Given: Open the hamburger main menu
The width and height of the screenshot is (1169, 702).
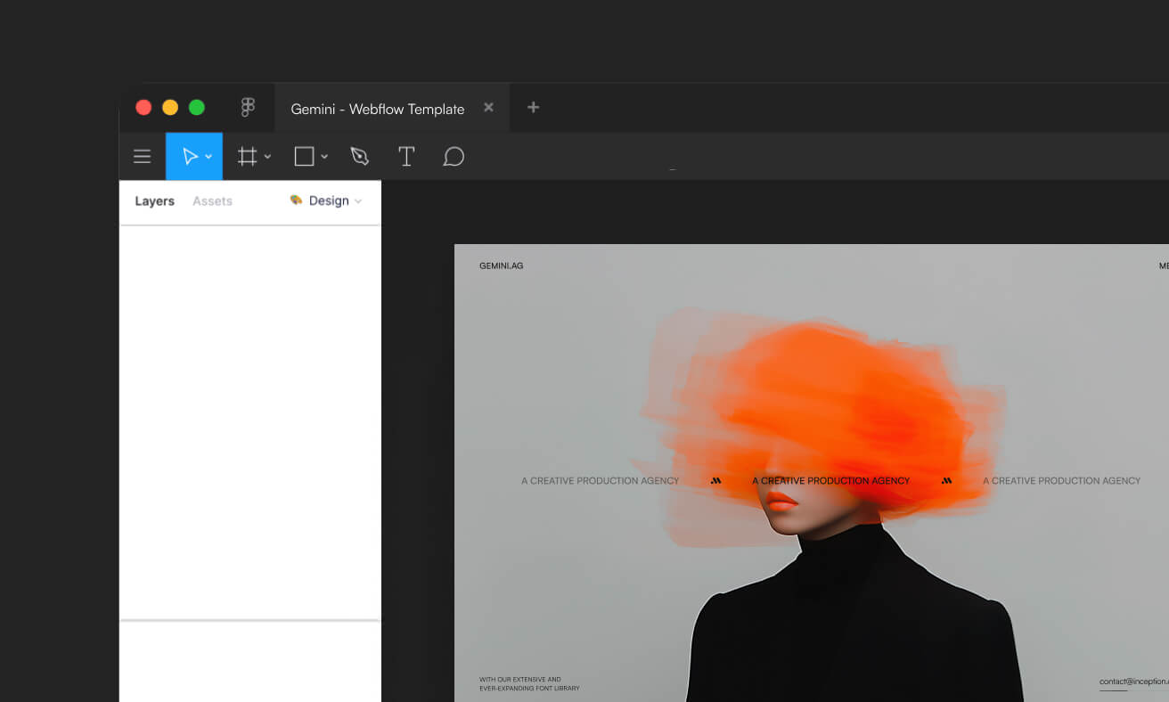Looking at the screenshot, I should [142, 157].
